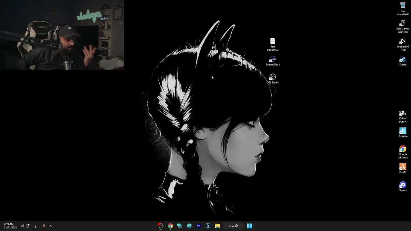Open OBS Studio from the taskbar

pos(161,226)
